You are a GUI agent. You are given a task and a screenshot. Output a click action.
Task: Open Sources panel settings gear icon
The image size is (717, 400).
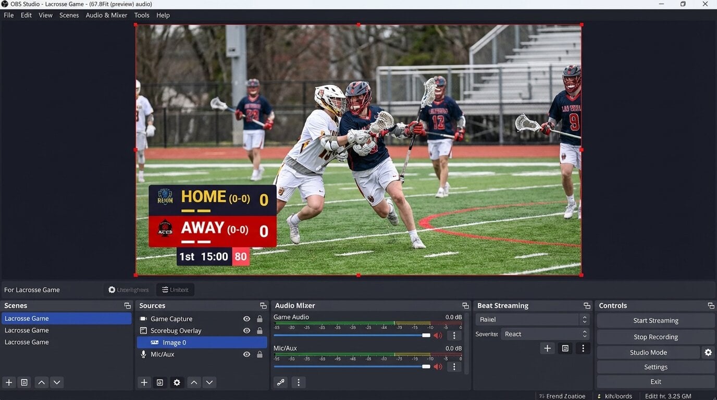(x=177, y=382)
